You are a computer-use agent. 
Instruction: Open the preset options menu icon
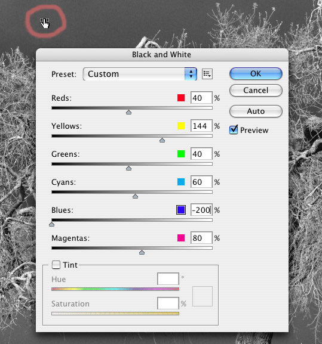tap(207, 74)
